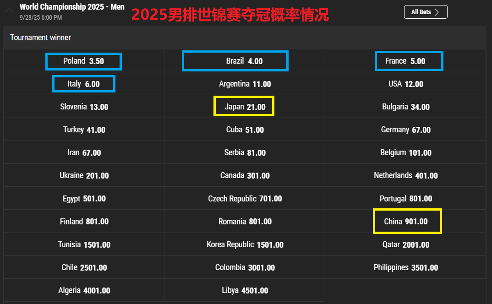Image resolution: width=492 pixels, height=304 pixels.
Task: Open the All Bets page
Action: (426, 12)
